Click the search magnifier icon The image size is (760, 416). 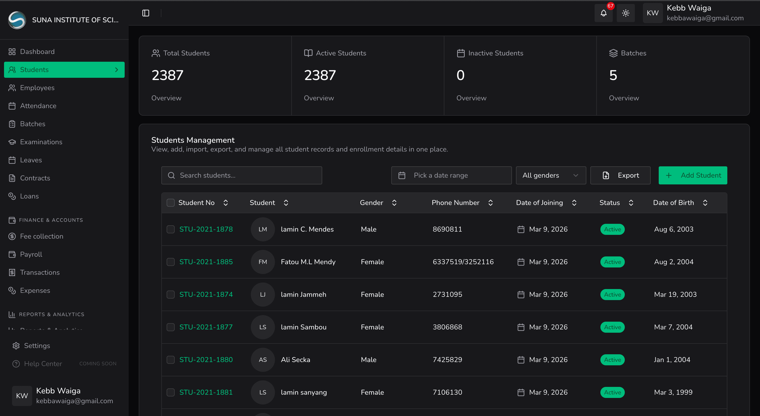(171, 175)
